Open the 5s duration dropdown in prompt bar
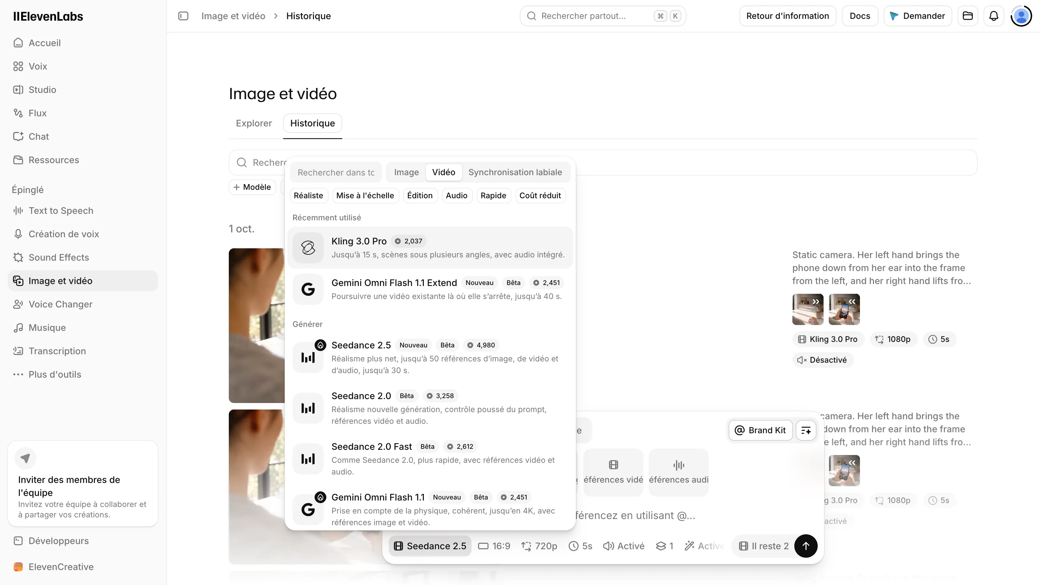1040x585 pixels. point(580,546)
